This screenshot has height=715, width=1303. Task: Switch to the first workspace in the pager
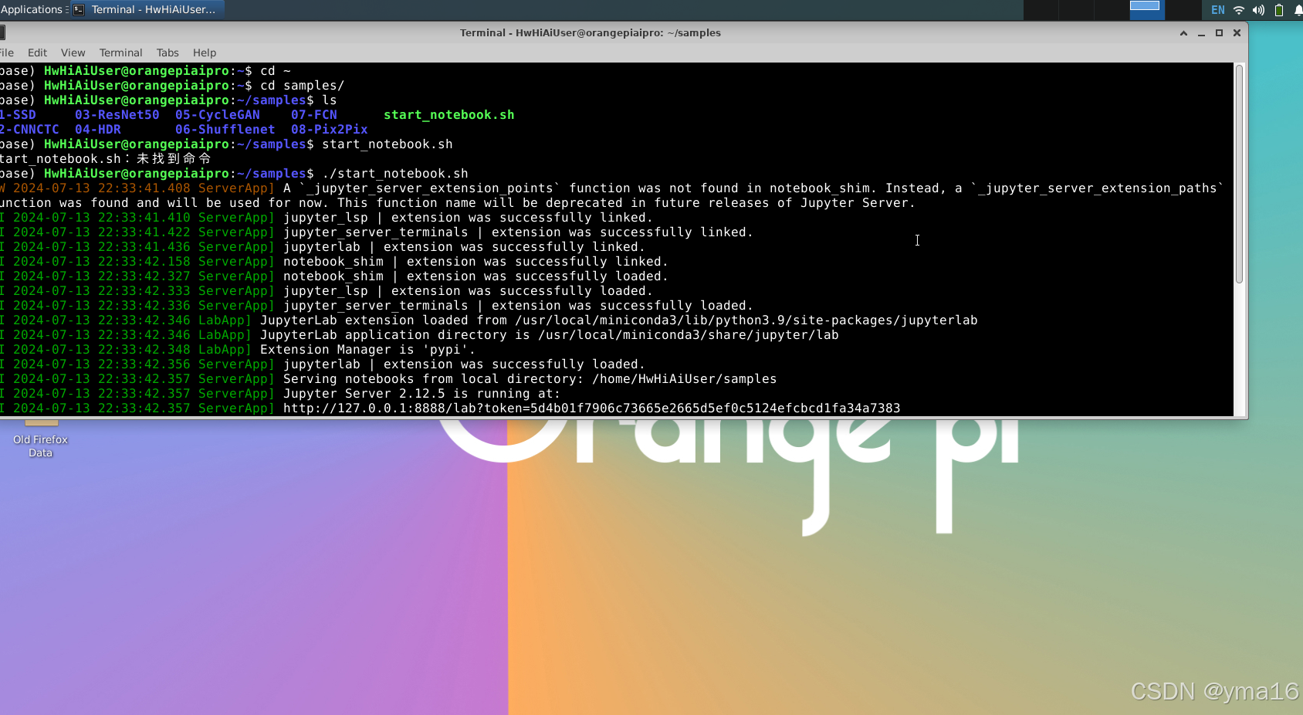pos(1041,9)
